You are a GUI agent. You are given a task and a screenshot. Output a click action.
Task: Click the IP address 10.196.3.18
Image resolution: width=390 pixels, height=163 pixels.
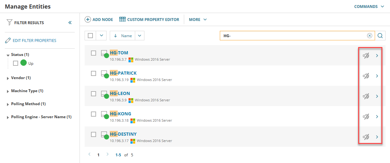pyautogui.click(x=119, y=120)
